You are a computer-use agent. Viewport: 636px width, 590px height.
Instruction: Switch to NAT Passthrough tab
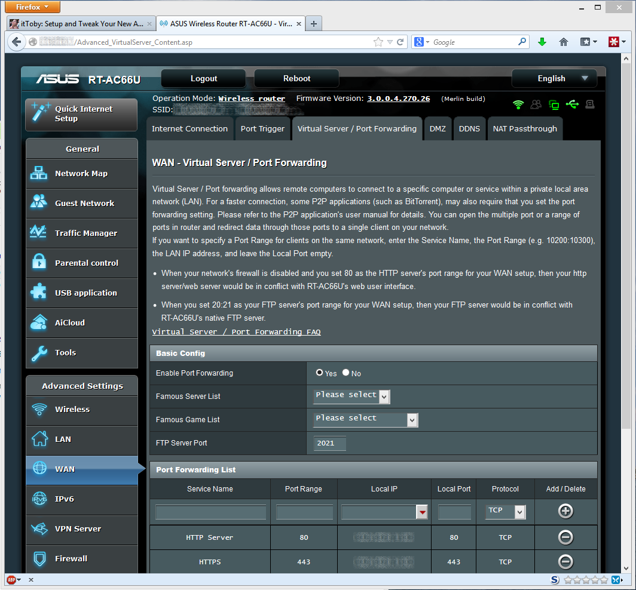click(x=525, y=129)
